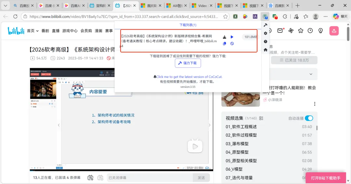Copy the video link with the copy icon
Viewport: 351px width, 184px height.
(225, 44)
